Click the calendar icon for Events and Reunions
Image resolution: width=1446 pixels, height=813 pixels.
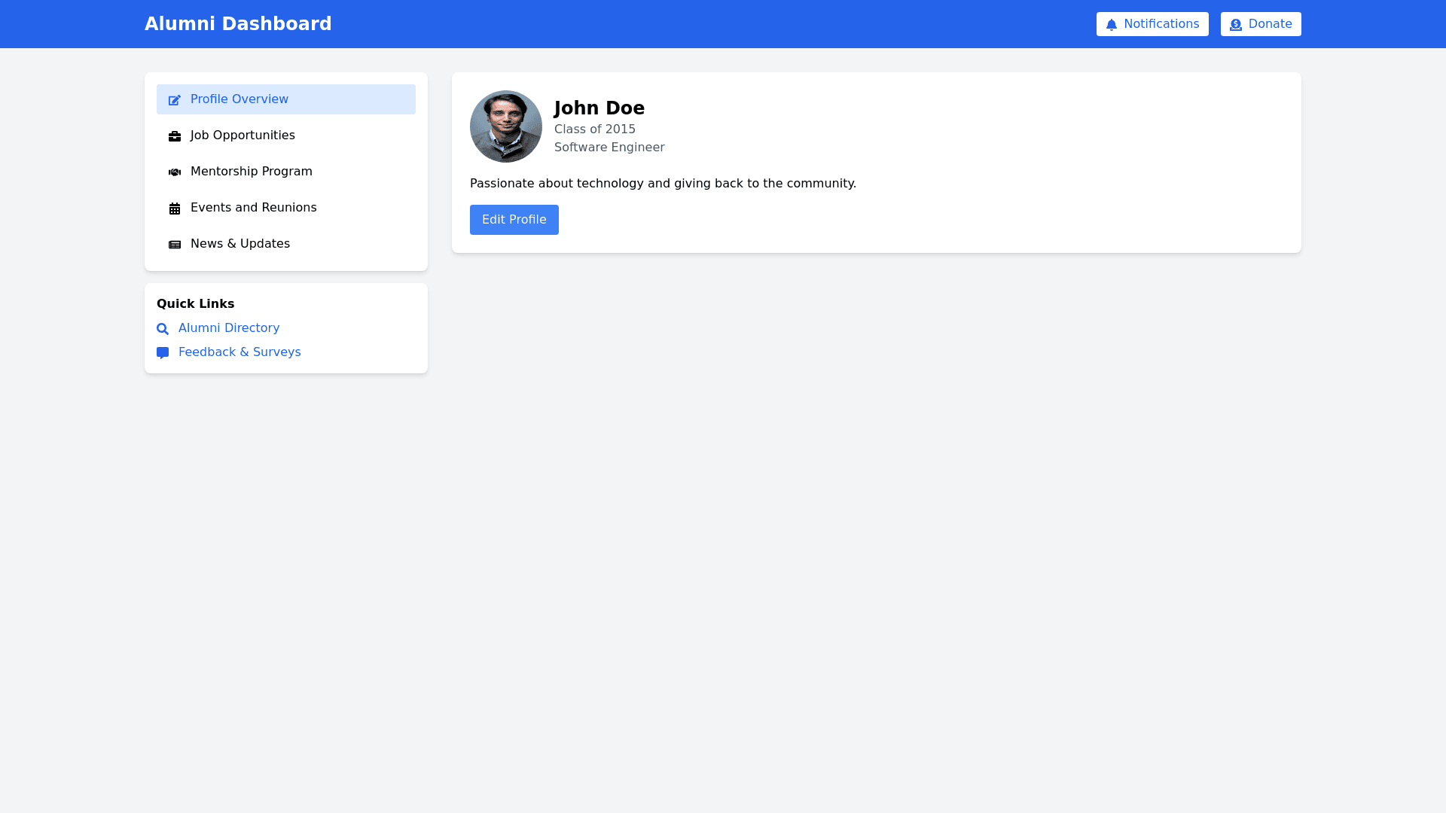(x=175, y=209)
